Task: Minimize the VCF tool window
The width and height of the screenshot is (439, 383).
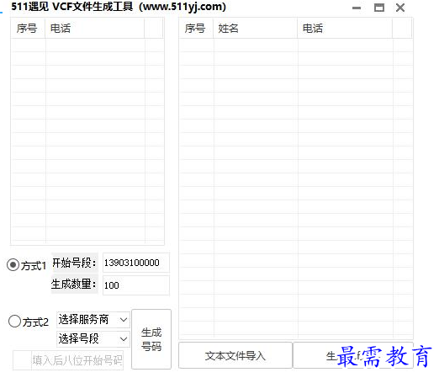Action: point(357,8)
